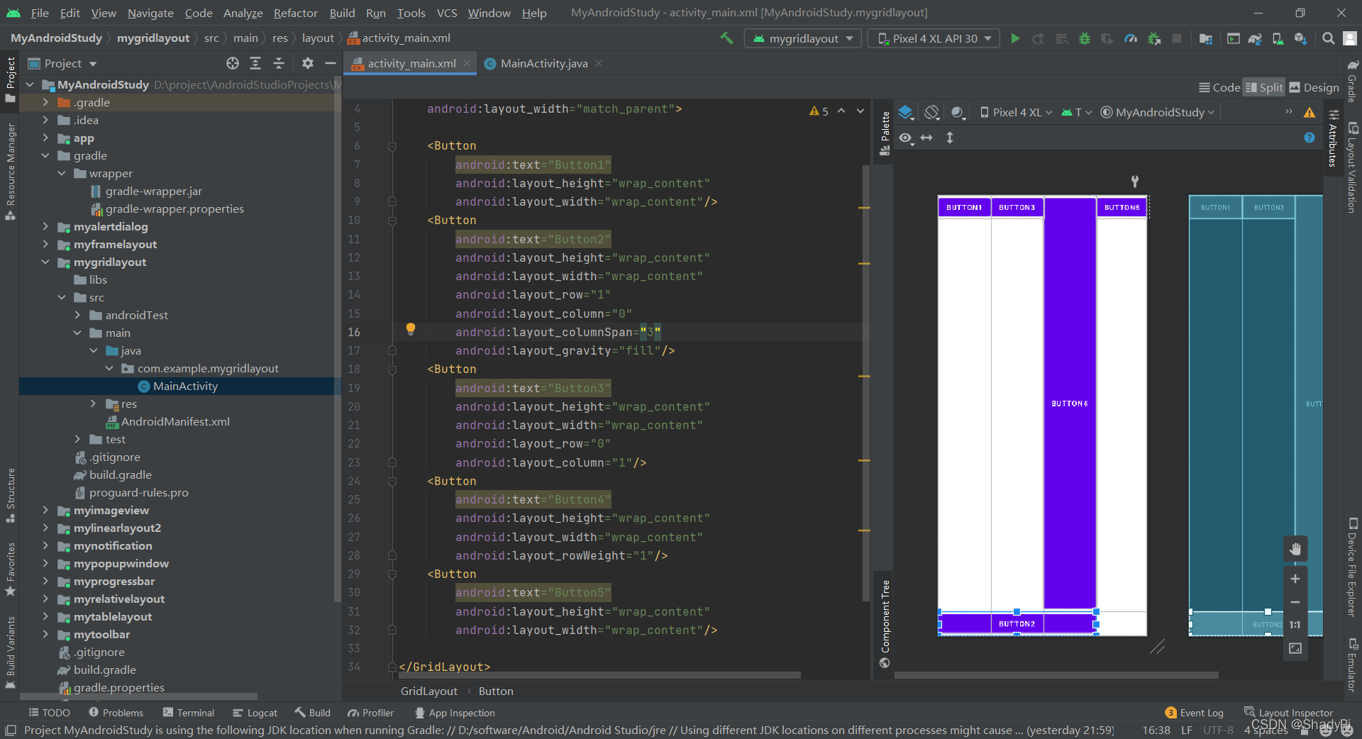Open Device File Explorer folder toolbar icon

[x=1205, y=38]
